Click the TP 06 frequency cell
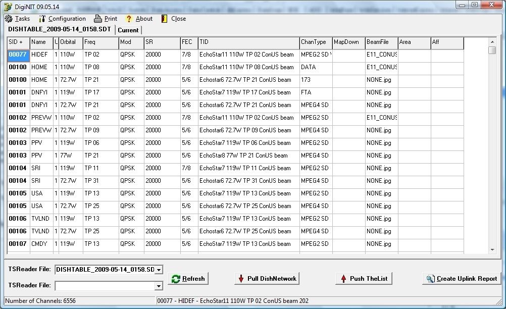This screenshot has width=506, height=309. click(x=100, y=143)
